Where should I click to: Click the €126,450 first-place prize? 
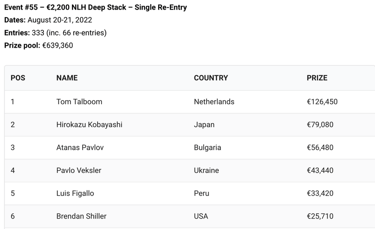coord(322,102)
